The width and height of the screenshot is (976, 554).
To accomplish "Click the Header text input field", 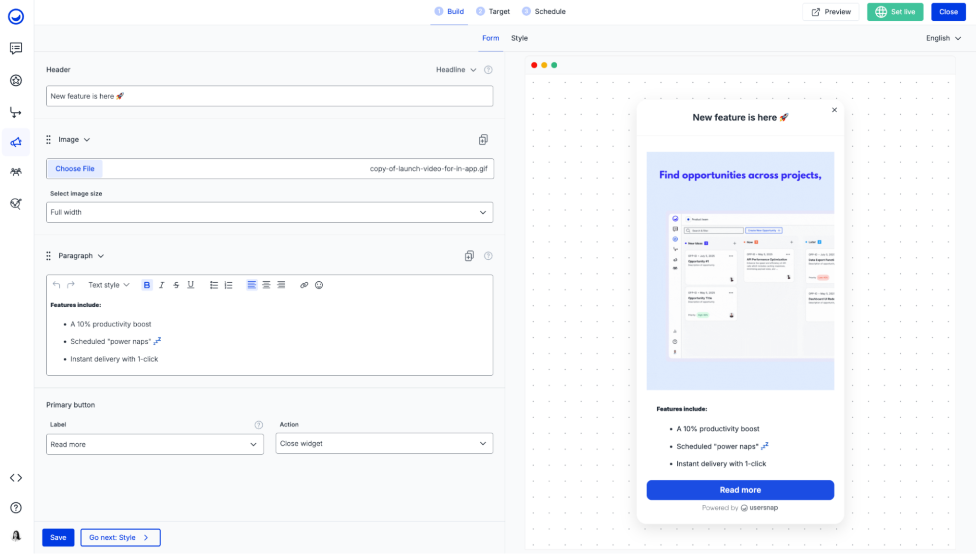I will [x=269, y=96].
